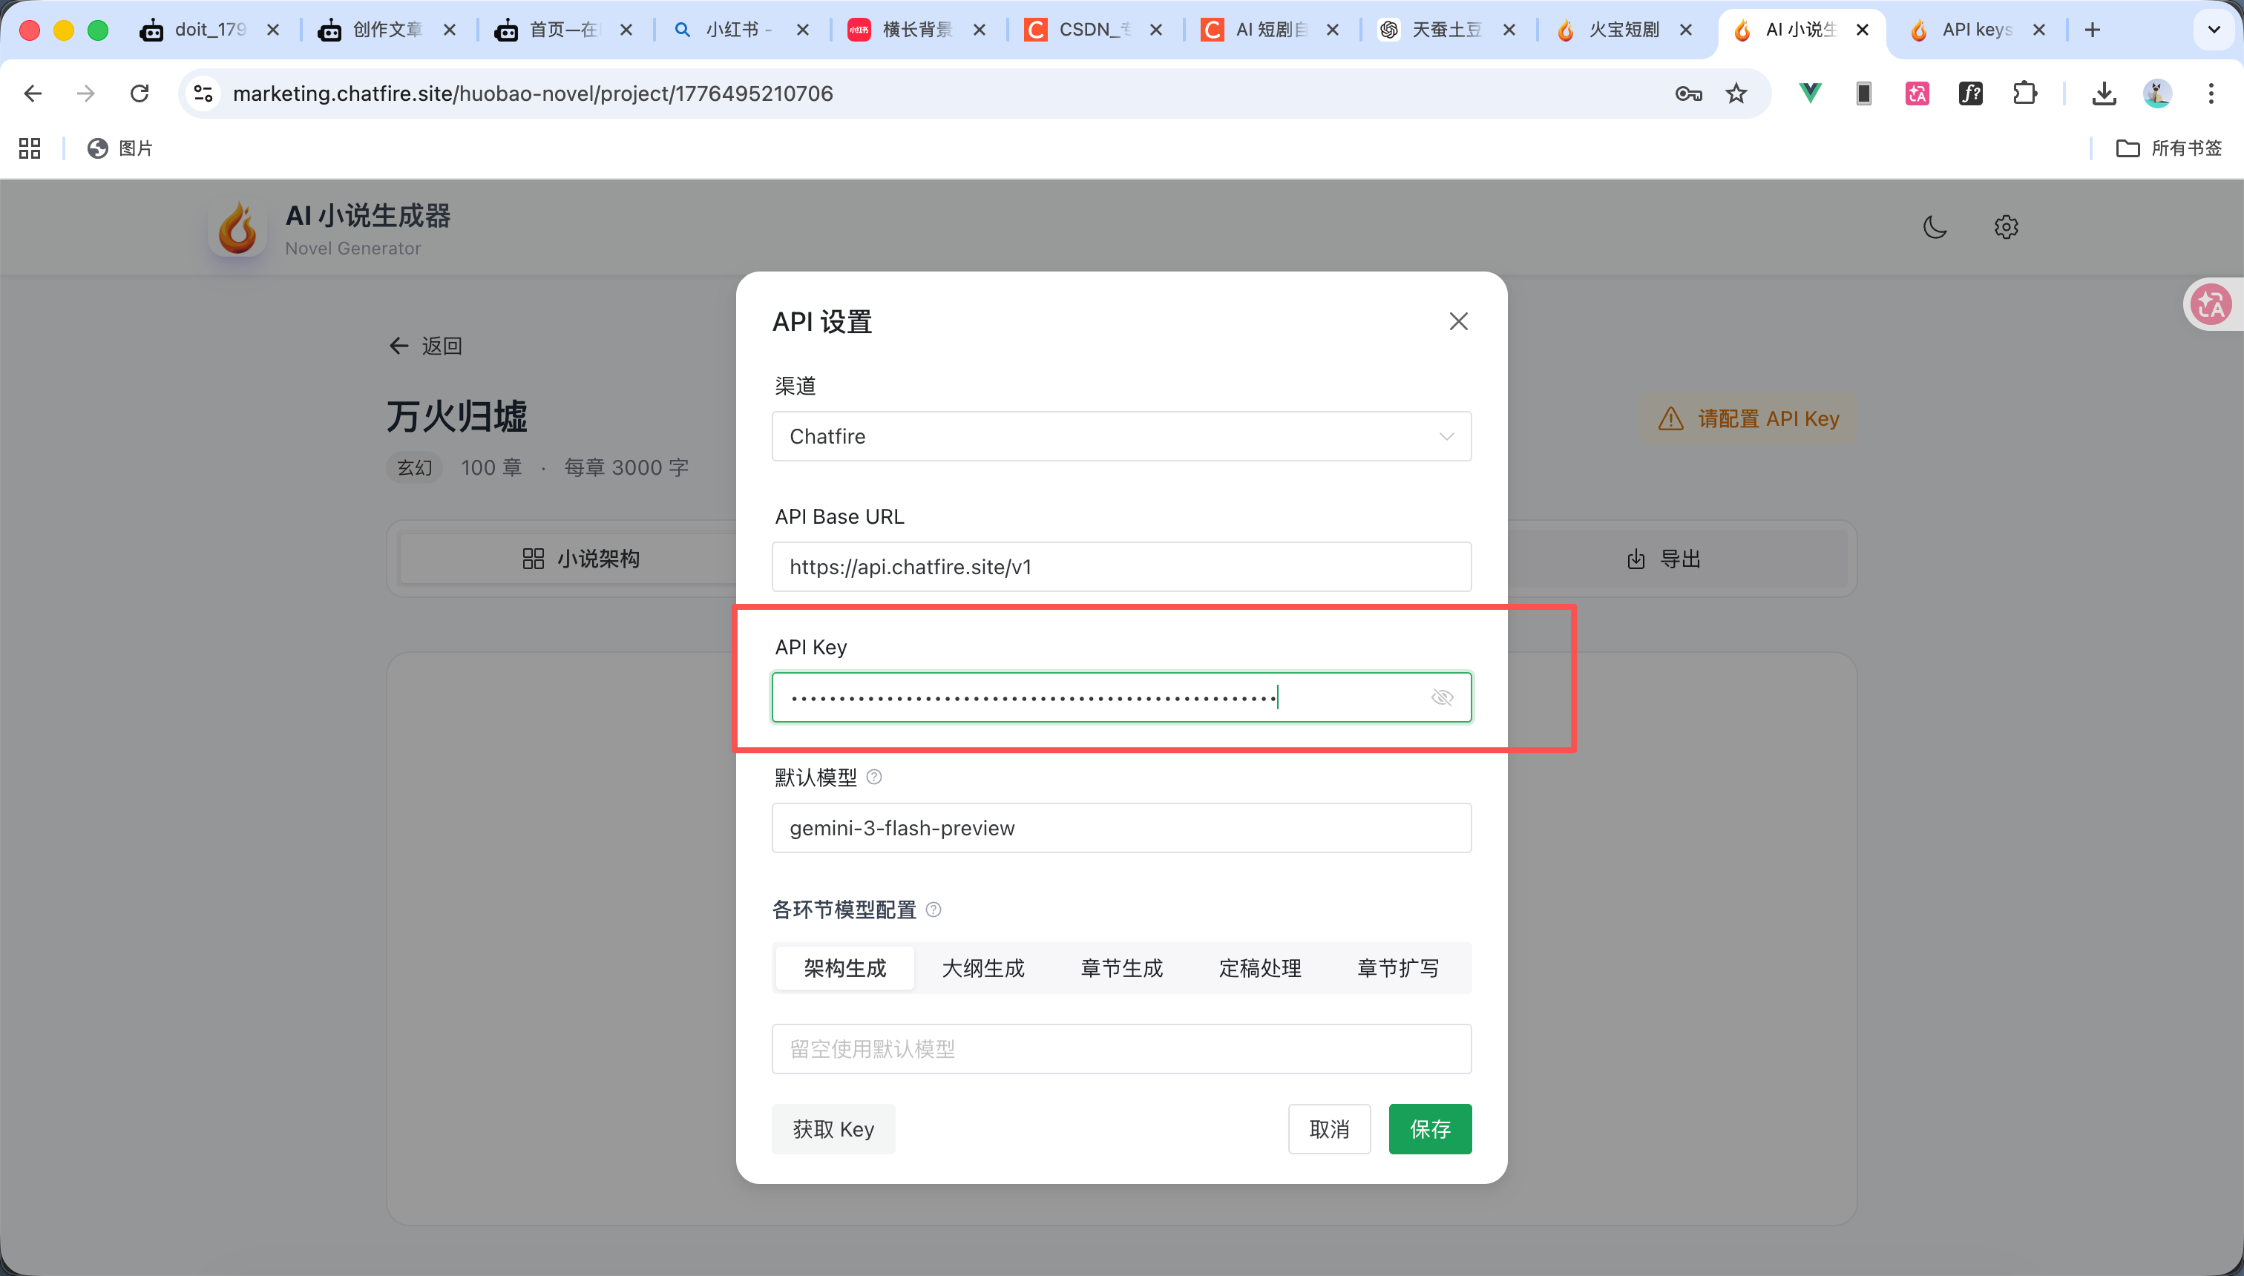Screen dimensions: 2244x1276
Task: Open the tab search chevron at top right
Action: pyautogui.click(x=2214, y=30)
